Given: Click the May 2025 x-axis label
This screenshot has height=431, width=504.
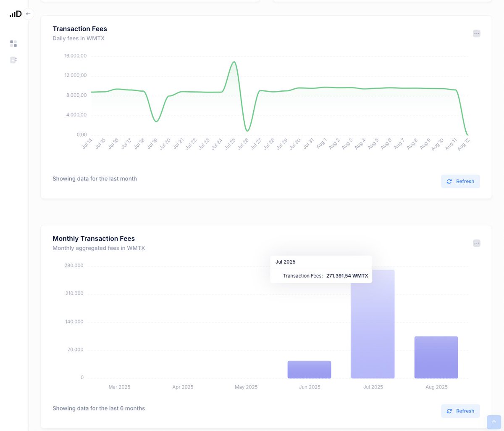Looking at the screenshot, I should tap(246, 387).
